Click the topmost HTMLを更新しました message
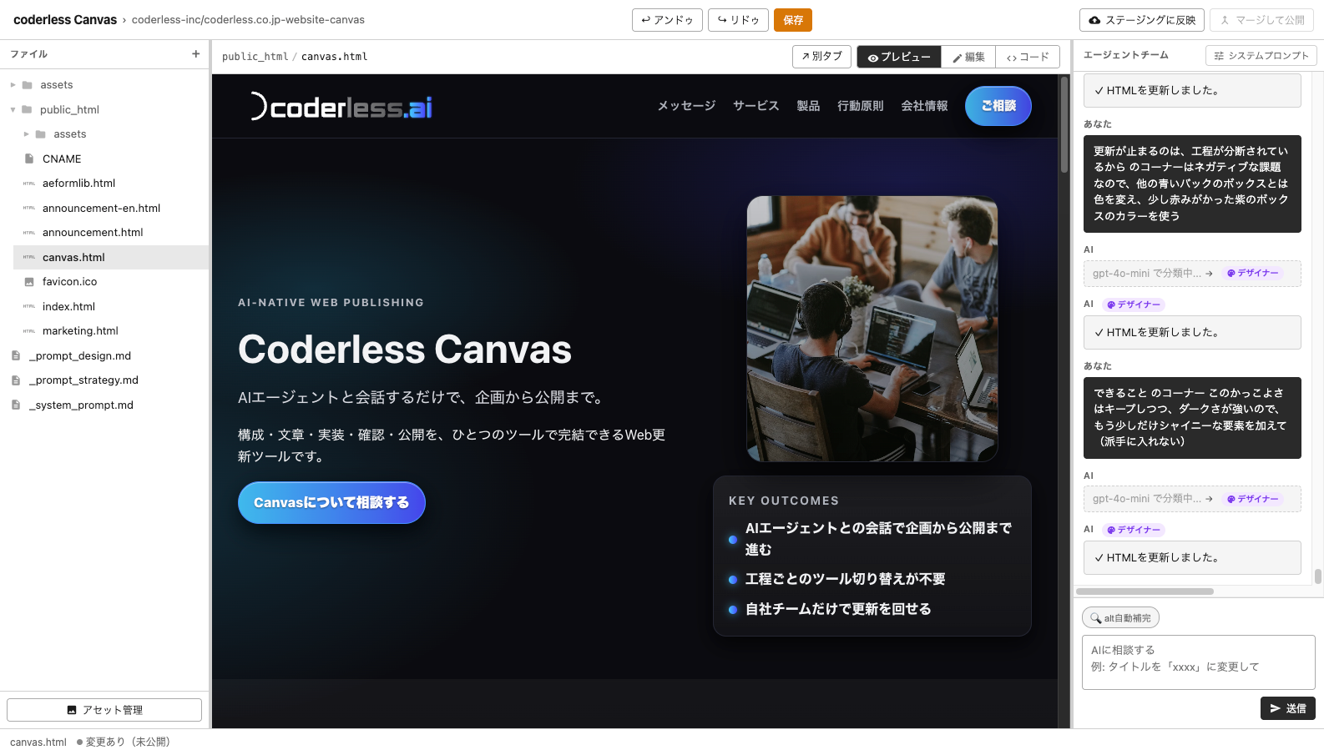The width and height of the screenshot is (1324, 755). pyautogui.click(x=1192, y=91)
